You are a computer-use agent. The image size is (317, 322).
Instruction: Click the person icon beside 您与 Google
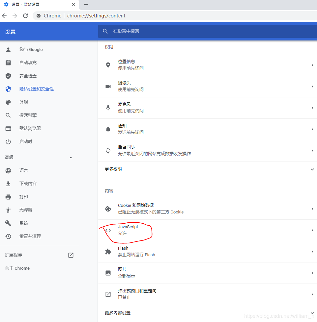click(x=8, y=49)
